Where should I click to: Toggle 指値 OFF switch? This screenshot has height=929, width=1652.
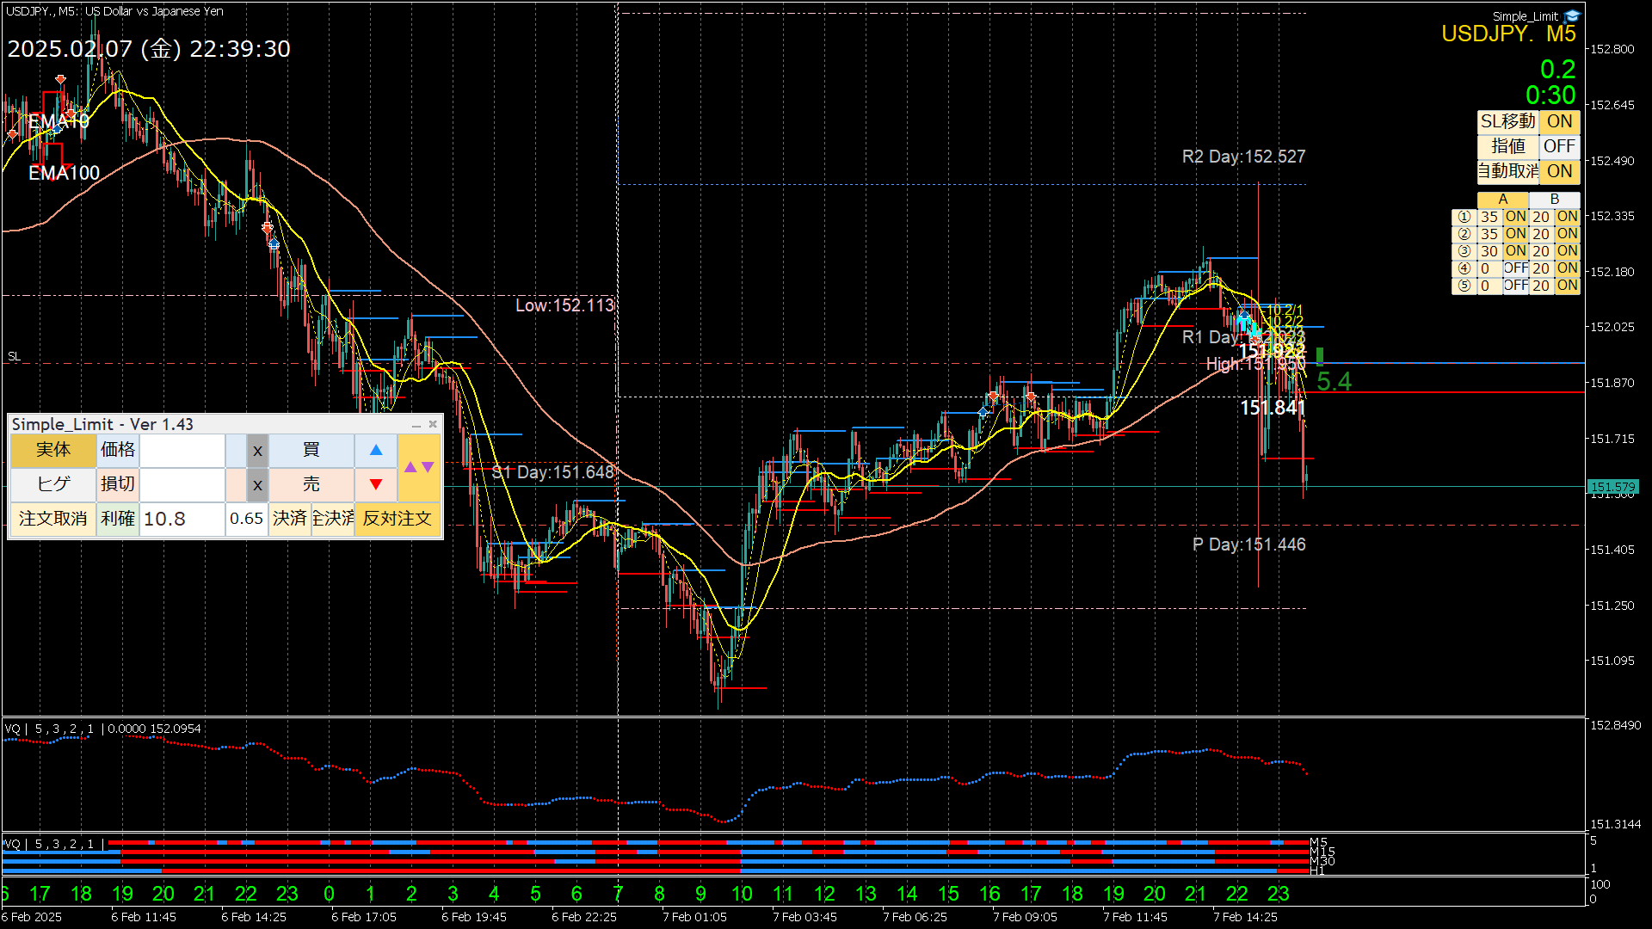pos(1559,146)
